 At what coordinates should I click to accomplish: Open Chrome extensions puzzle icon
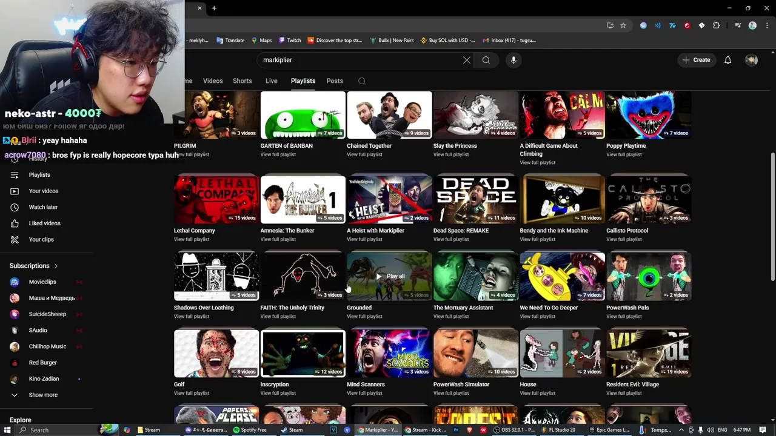coord(716,25)
